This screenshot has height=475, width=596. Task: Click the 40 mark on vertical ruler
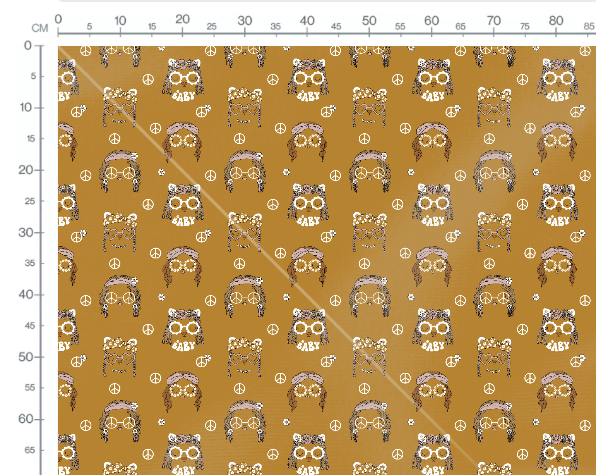pyautogui.click(x=26, y=294)
